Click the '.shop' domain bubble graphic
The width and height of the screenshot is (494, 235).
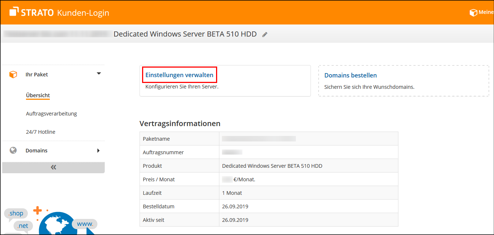[x=16, y=213]
